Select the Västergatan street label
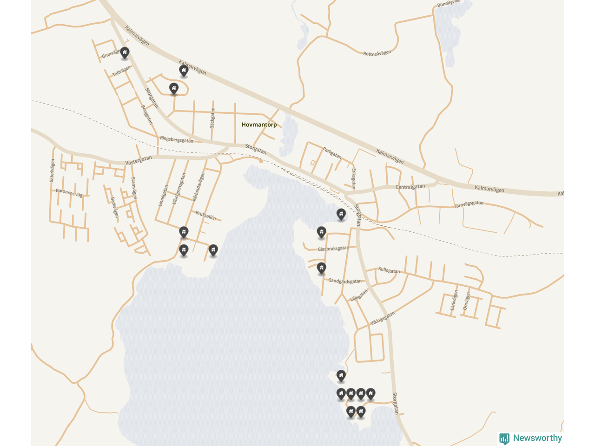 pyautogui.click(x=139, y=161)
